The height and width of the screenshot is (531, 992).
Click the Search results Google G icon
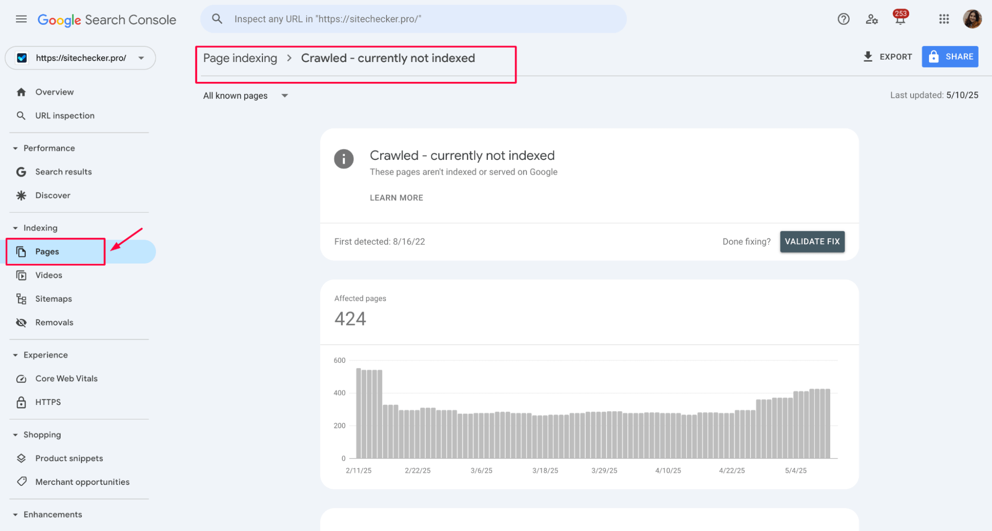pyautogui.click(x=21, y=172)
